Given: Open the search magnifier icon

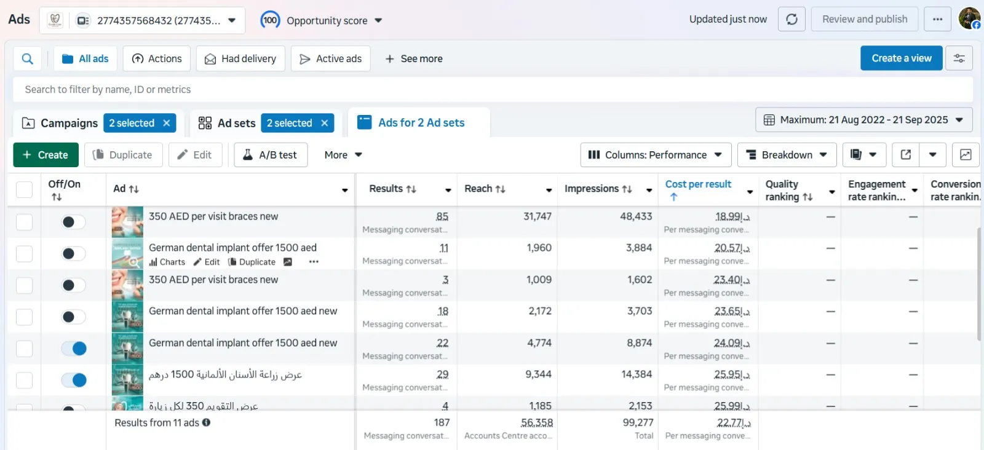Looking at the screenshot, I should coord(28,59).
